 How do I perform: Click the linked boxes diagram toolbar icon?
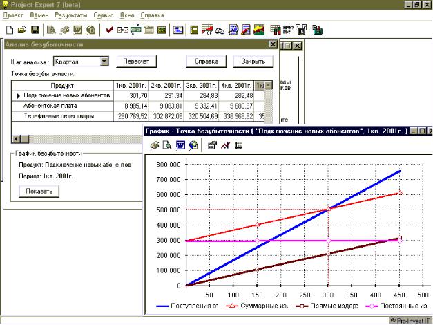point(301,30)
